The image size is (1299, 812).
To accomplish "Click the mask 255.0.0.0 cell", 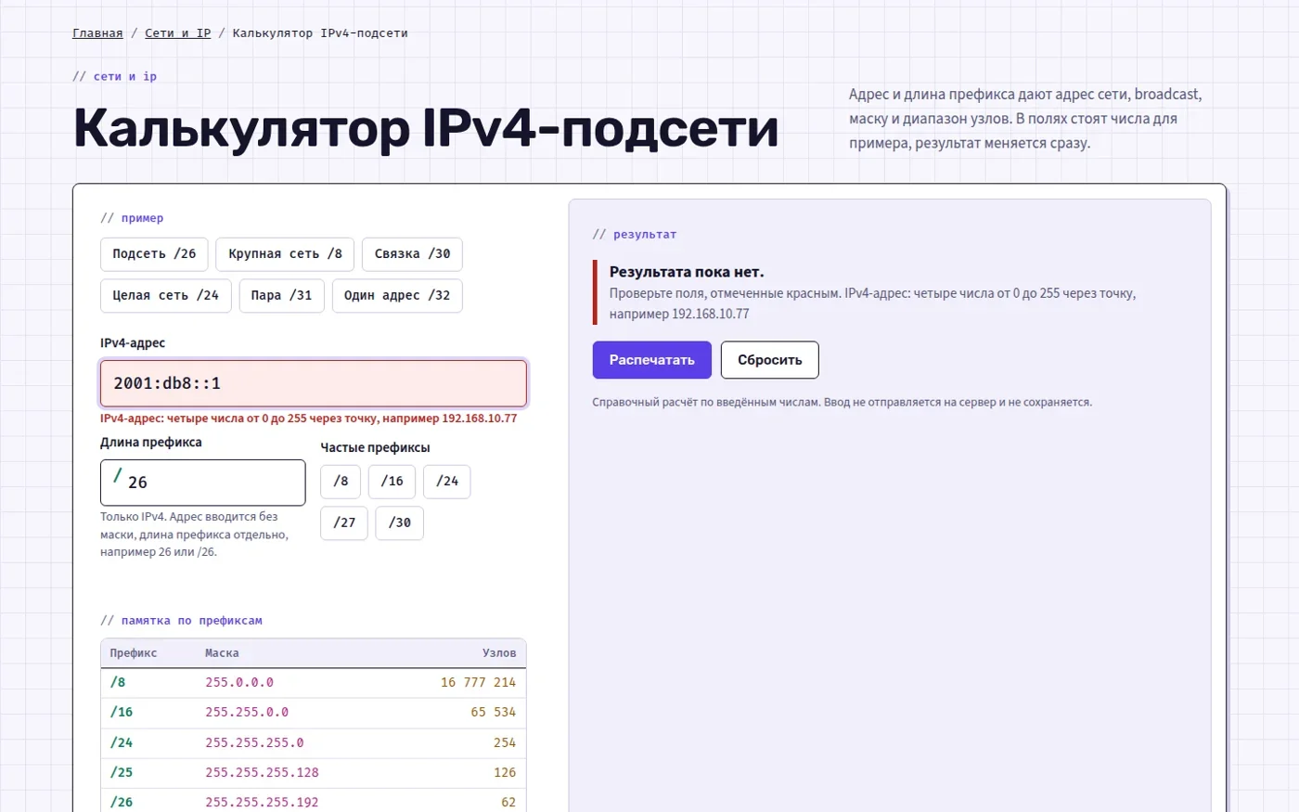I will pos(239,682).
